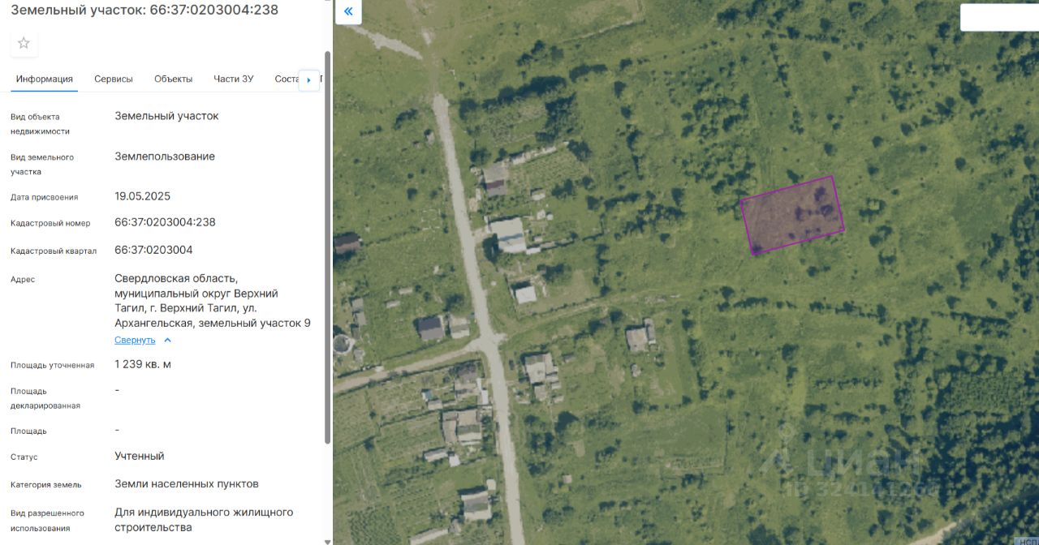Click the Площадь декларированная label
The image size is (1039, 545).
45,398
